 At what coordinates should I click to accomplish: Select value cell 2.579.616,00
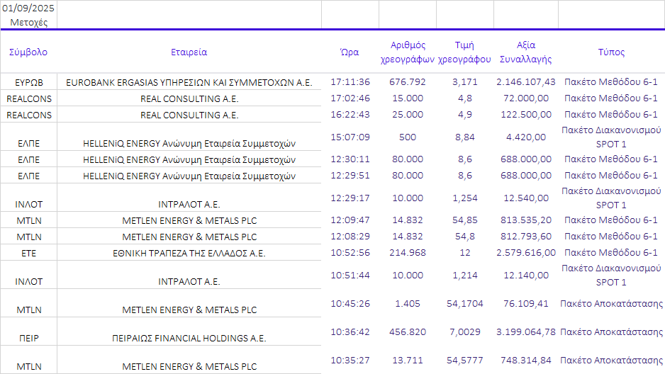pos(526,253)
